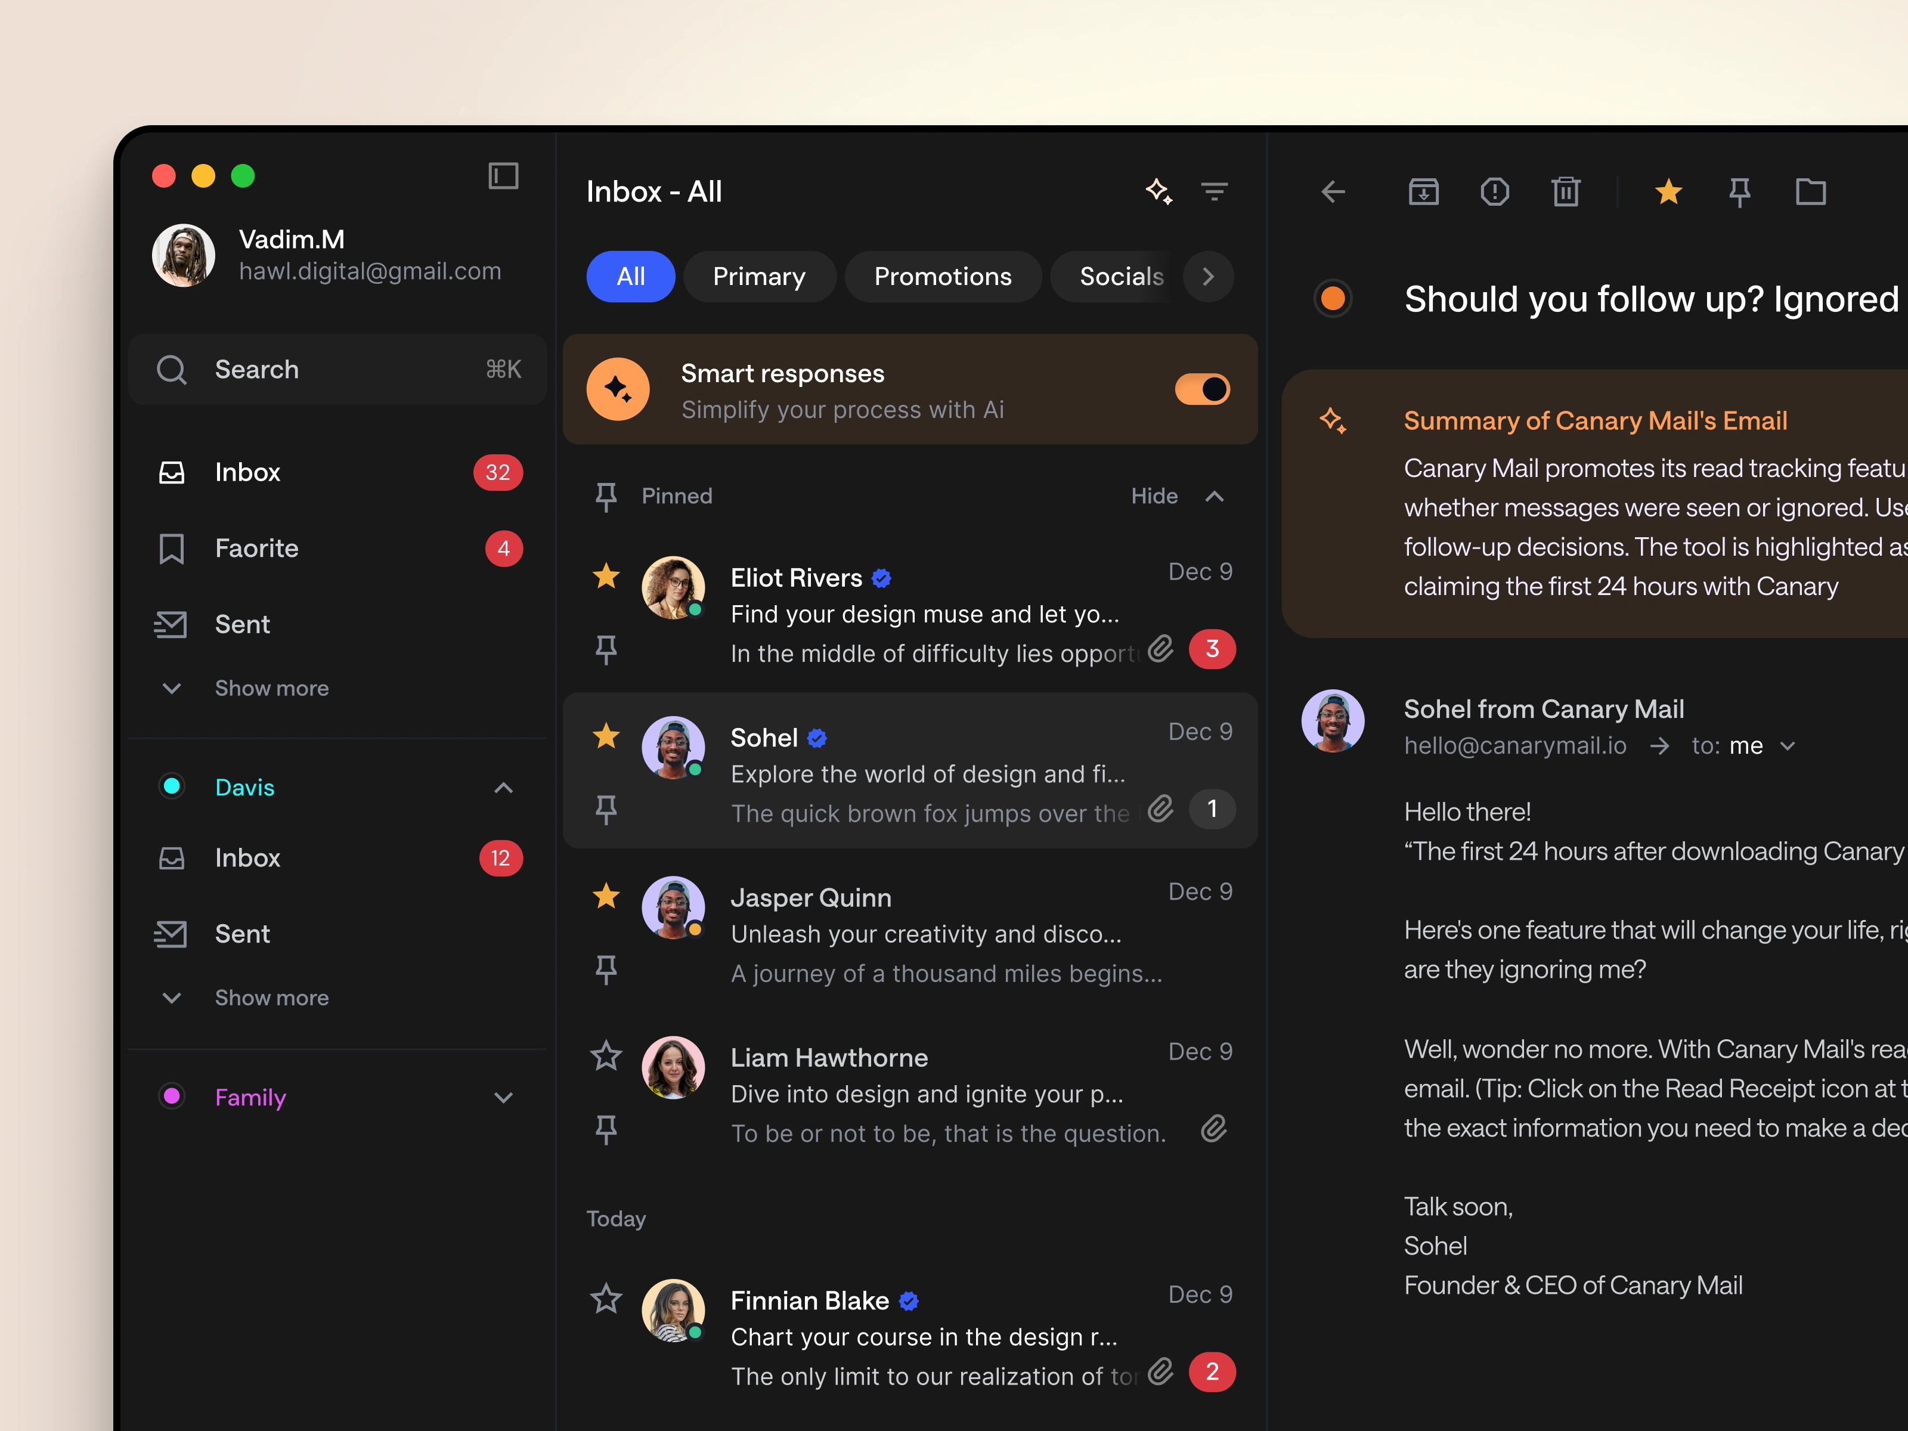1908x1431 pixels.
Task: Switch to the Primary tab
Action: [759, 277]
